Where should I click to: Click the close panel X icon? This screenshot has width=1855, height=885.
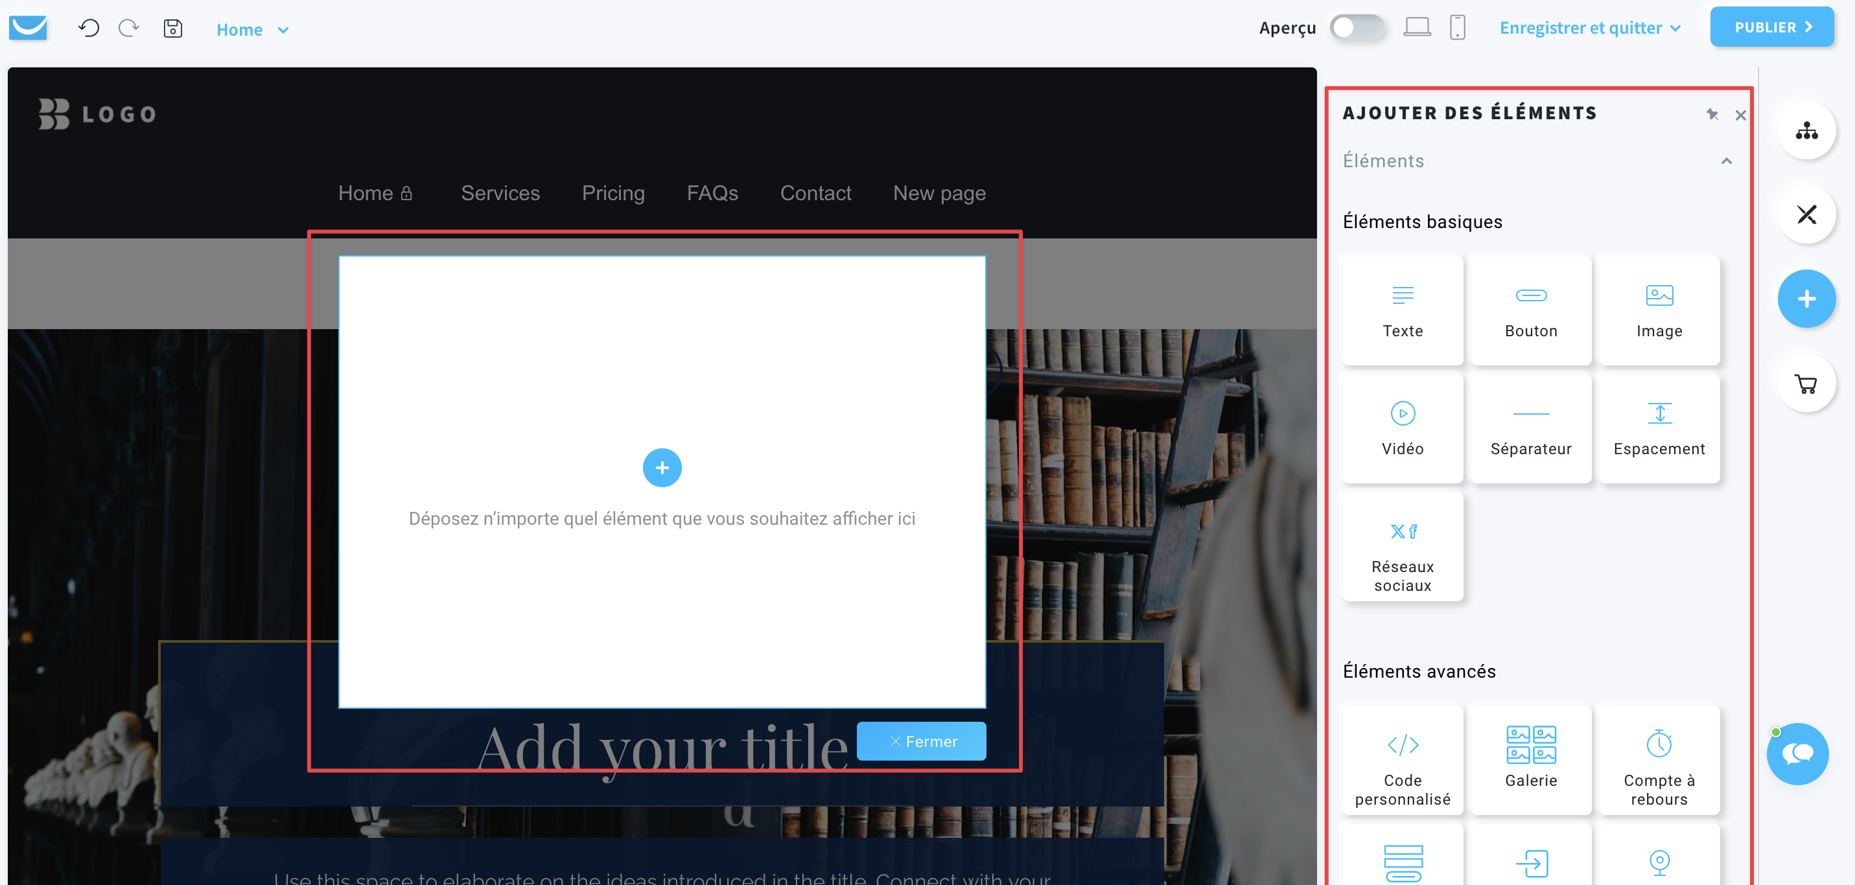[1742, 116]
